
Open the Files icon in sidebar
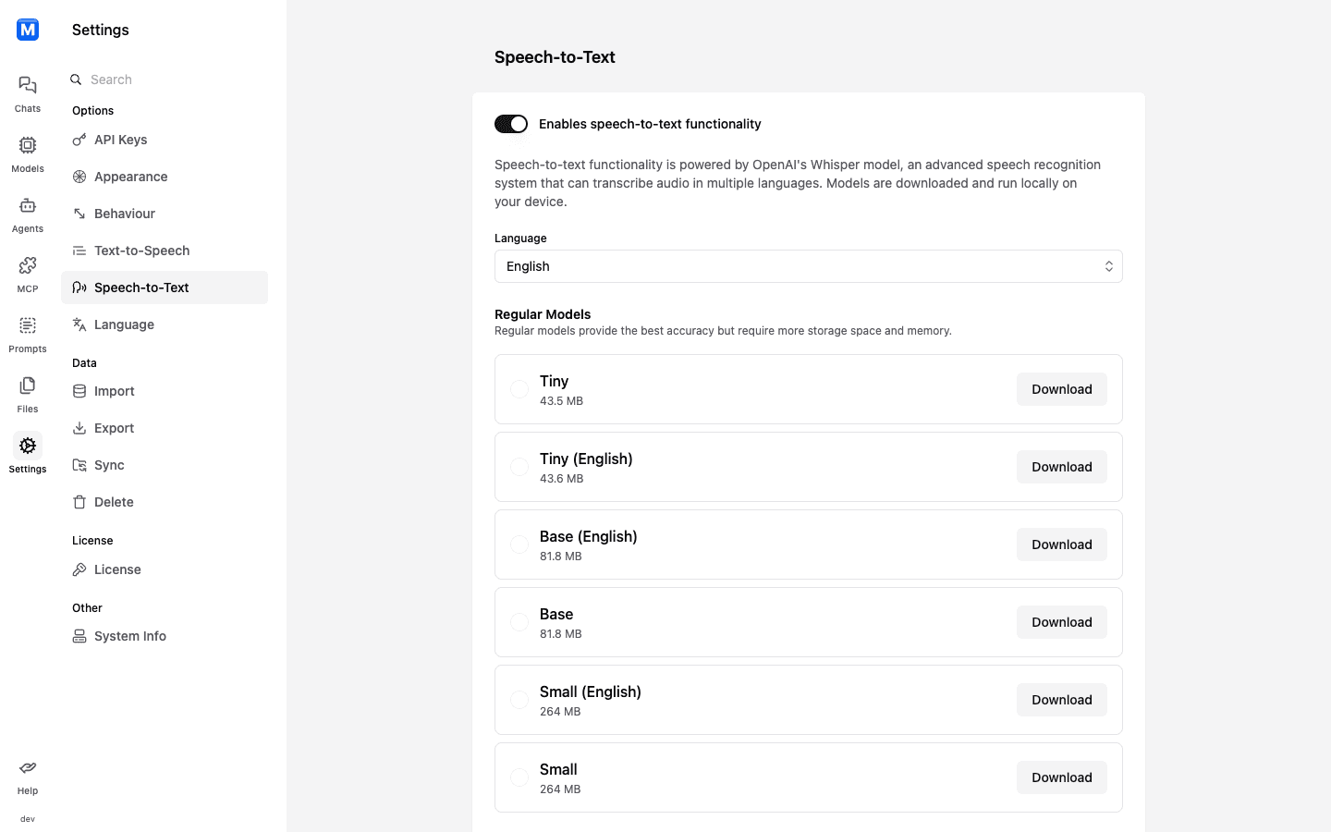pyautogui.click(x=28, y=385)
